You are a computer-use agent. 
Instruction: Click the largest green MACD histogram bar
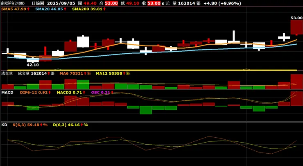pos(146,110)
